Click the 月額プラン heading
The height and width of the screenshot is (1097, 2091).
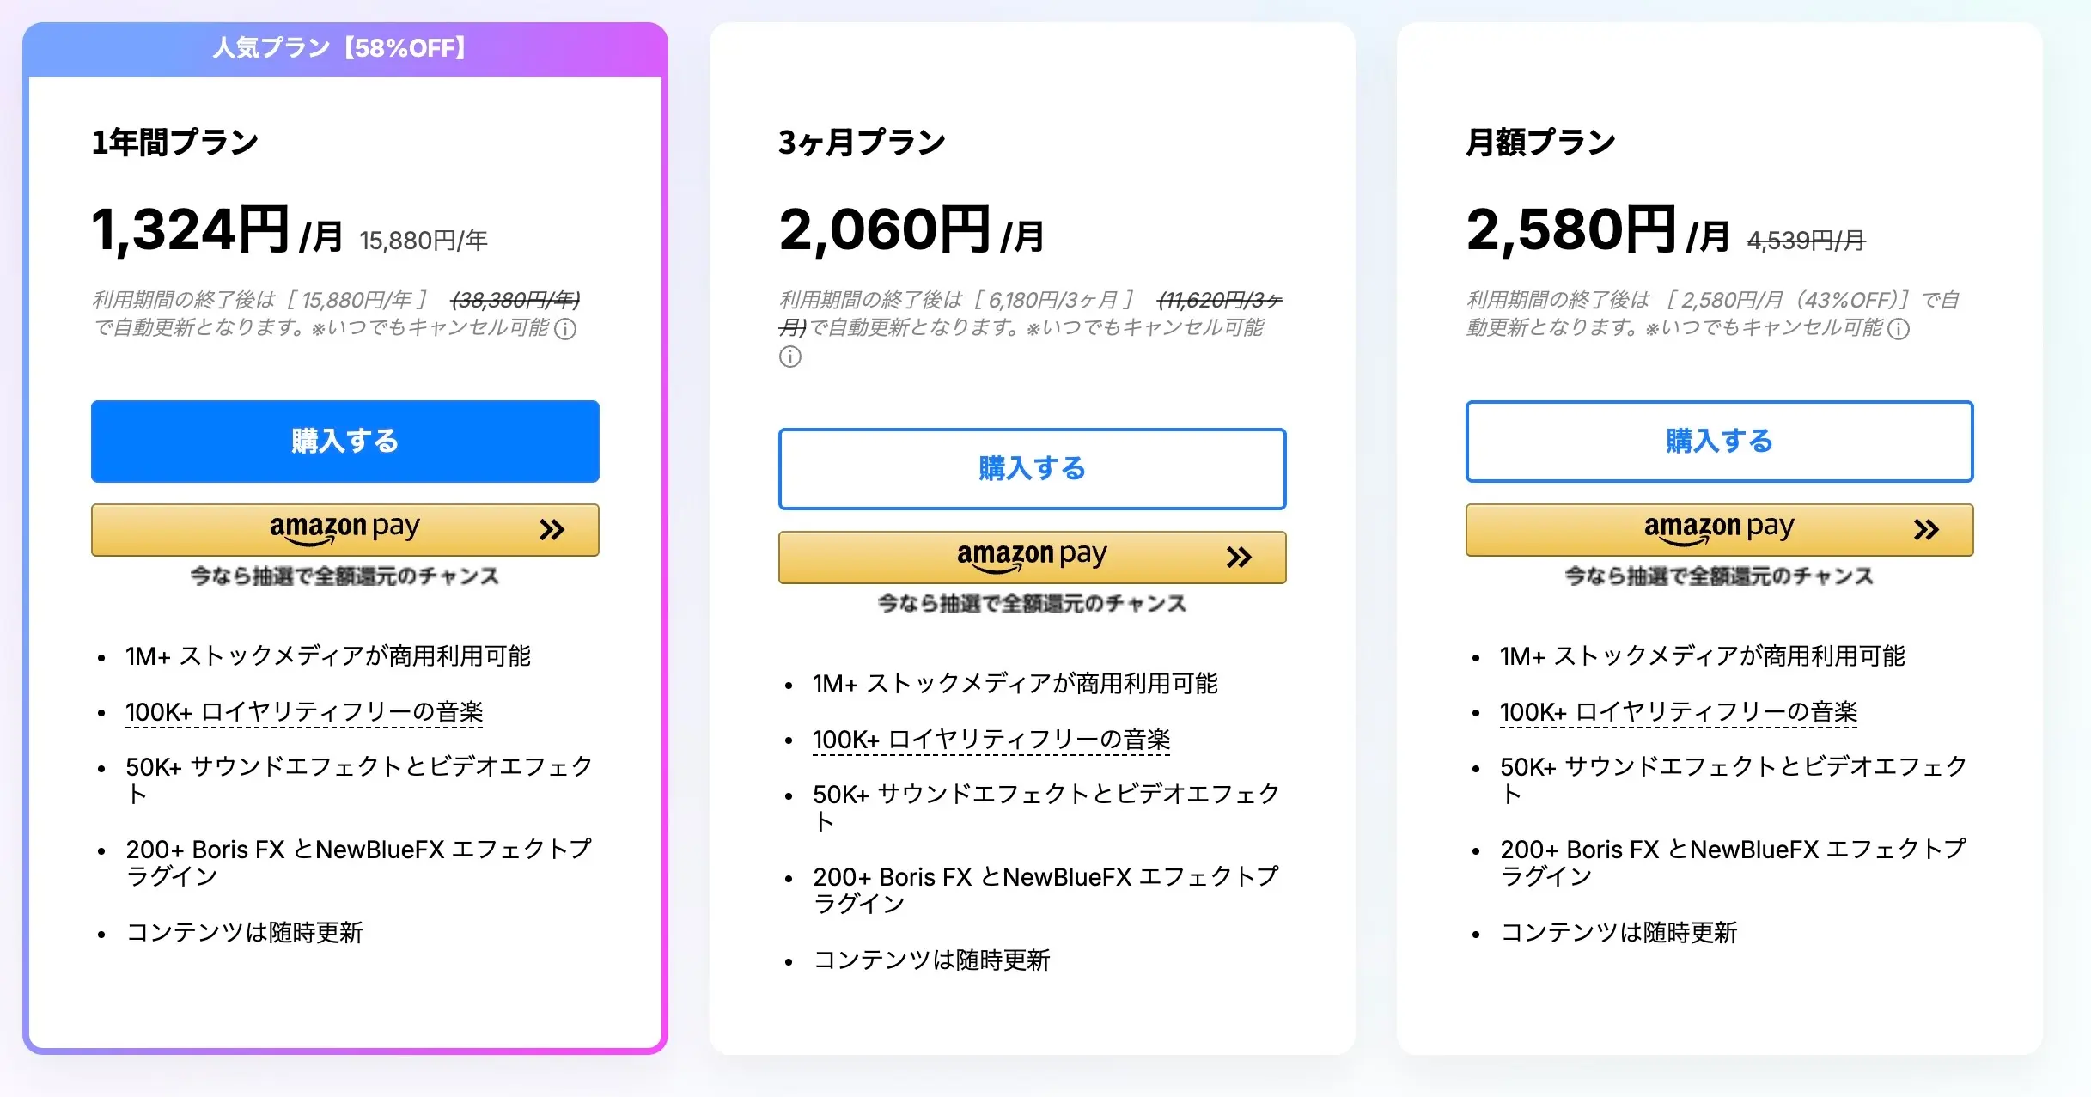(1540, 142)
